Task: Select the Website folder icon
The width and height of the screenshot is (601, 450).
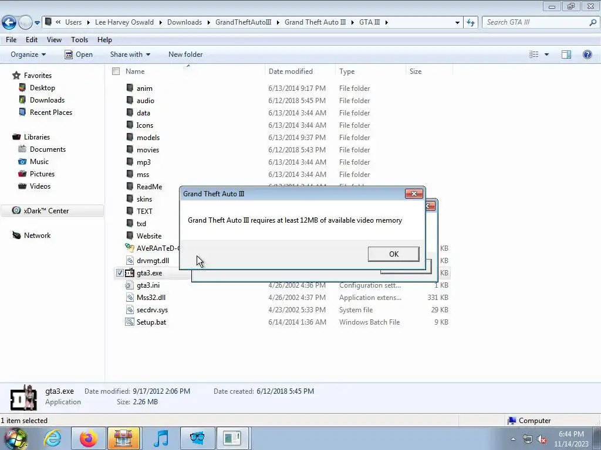Action: tap(130, 236)
